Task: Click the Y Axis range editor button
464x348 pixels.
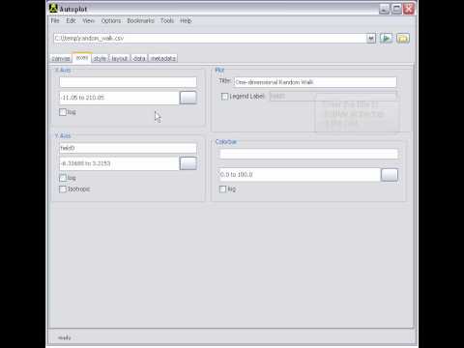Action: pyautogui.click(x=188, y=163)
